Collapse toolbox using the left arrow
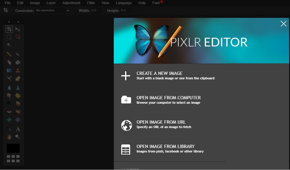The height and width of the screenshot is (170, 290). click(9, 22)
